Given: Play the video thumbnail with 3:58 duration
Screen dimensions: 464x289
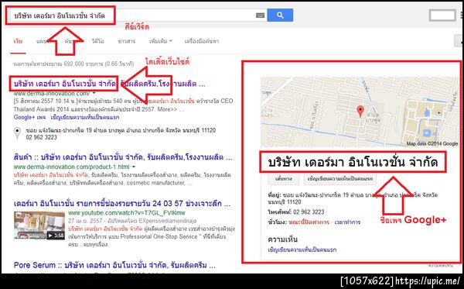Looking at the screenshot, I should (39, 225).
